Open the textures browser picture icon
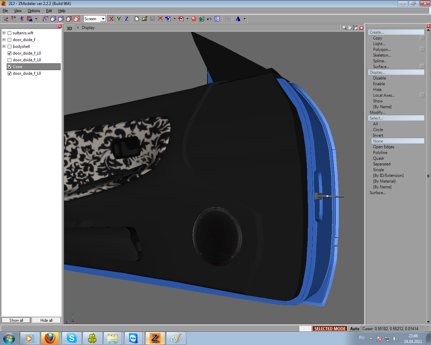This screenshot has height=345, width=431. [202, 19]
